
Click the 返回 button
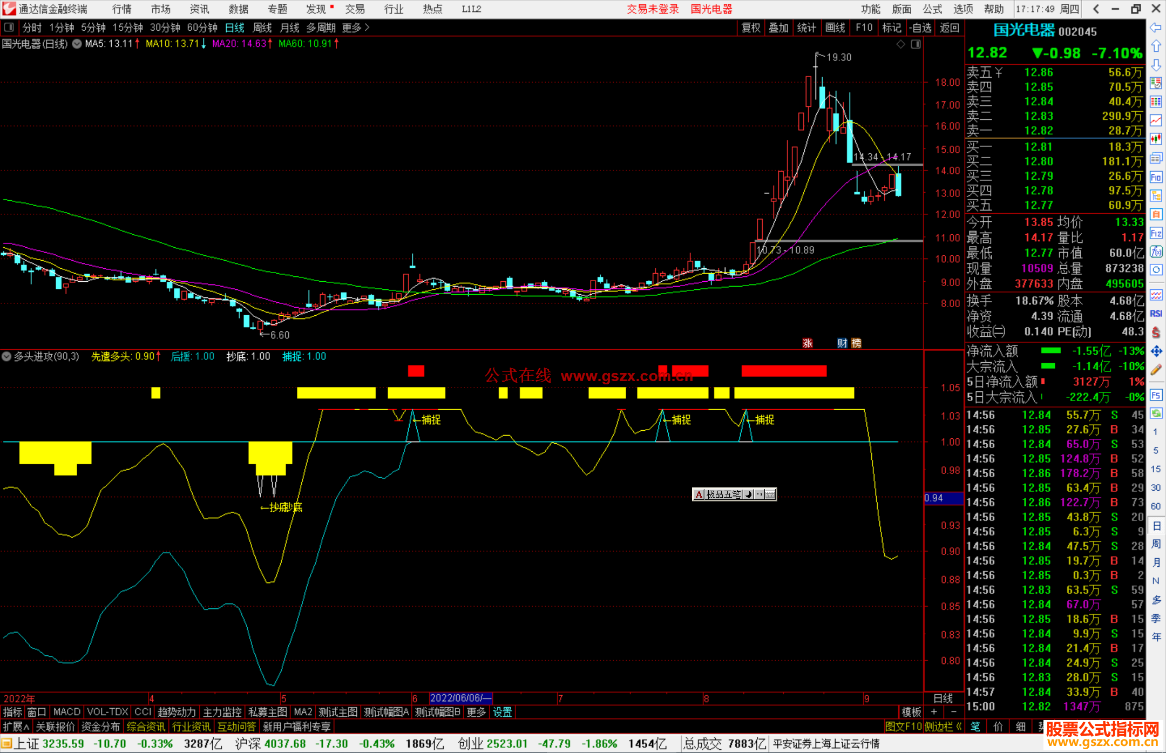[950, 28]
